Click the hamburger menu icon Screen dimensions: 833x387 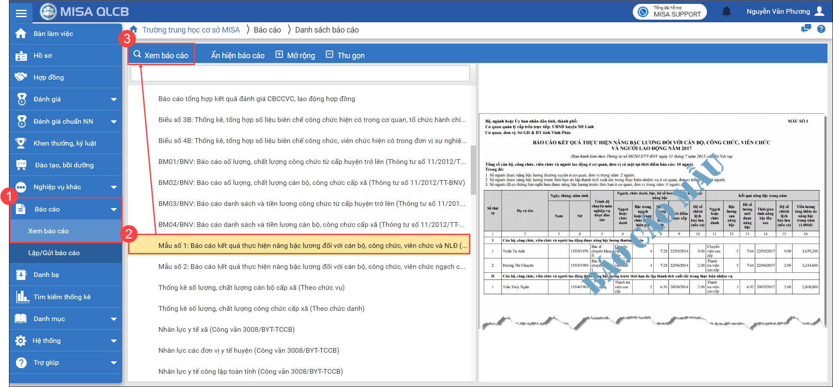(x=21, y=13)
